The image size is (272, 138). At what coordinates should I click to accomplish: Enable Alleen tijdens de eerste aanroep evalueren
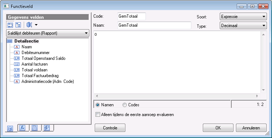[x=98, y=115]
